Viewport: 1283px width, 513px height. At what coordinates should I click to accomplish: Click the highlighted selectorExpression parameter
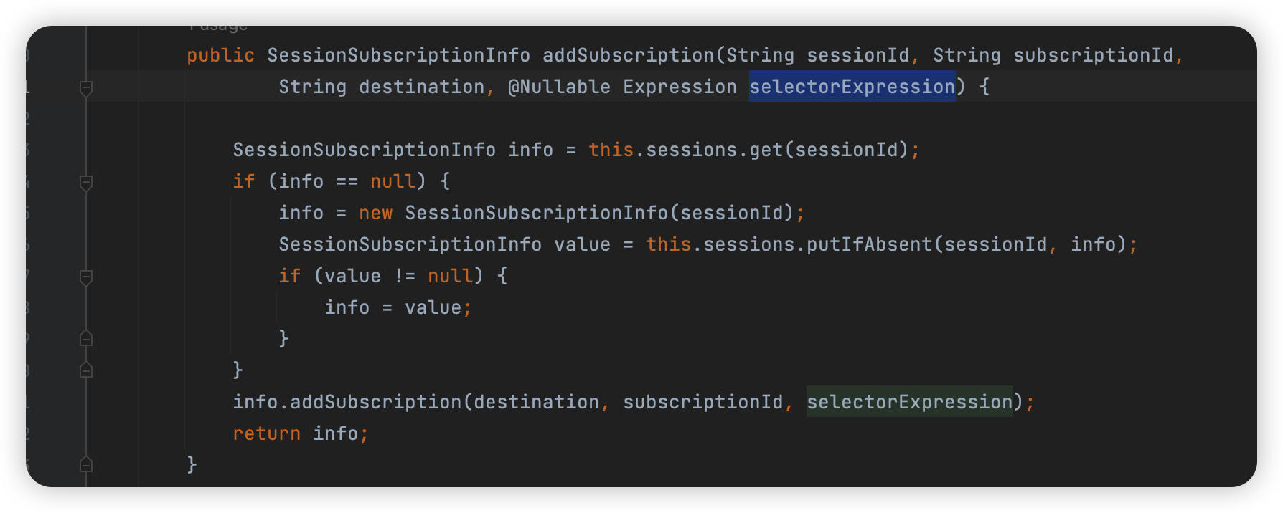[x=852, y=87]
